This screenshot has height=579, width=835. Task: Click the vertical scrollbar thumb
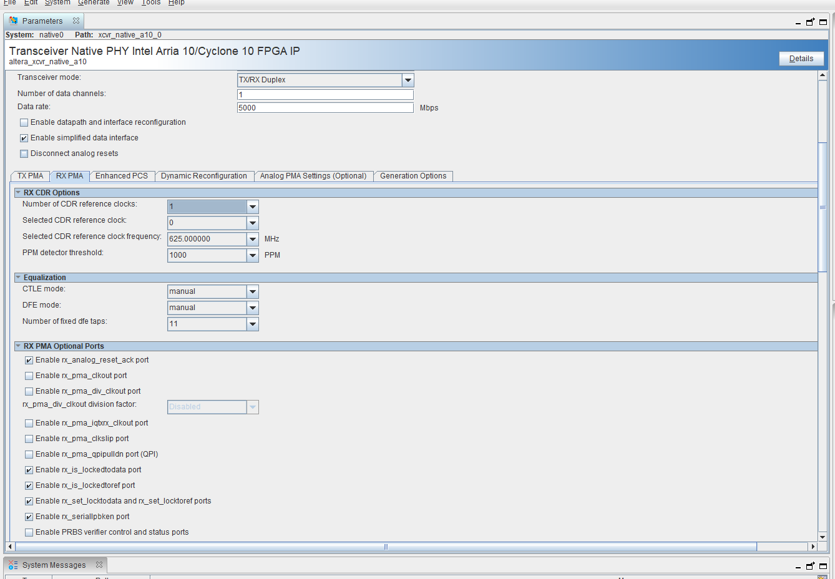[823, 207]
